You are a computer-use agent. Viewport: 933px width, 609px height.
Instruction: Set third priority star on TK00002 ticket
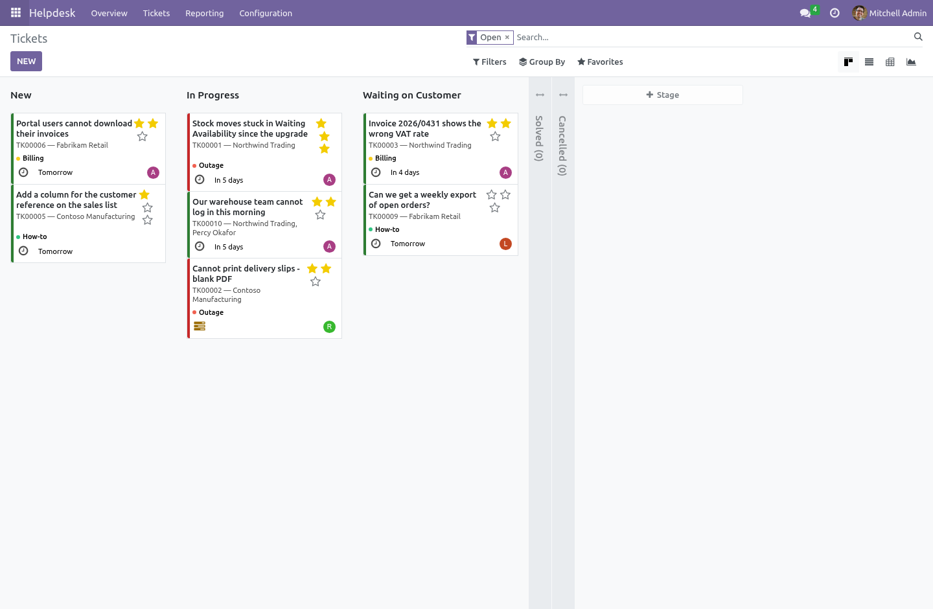[x=316, y=282]
